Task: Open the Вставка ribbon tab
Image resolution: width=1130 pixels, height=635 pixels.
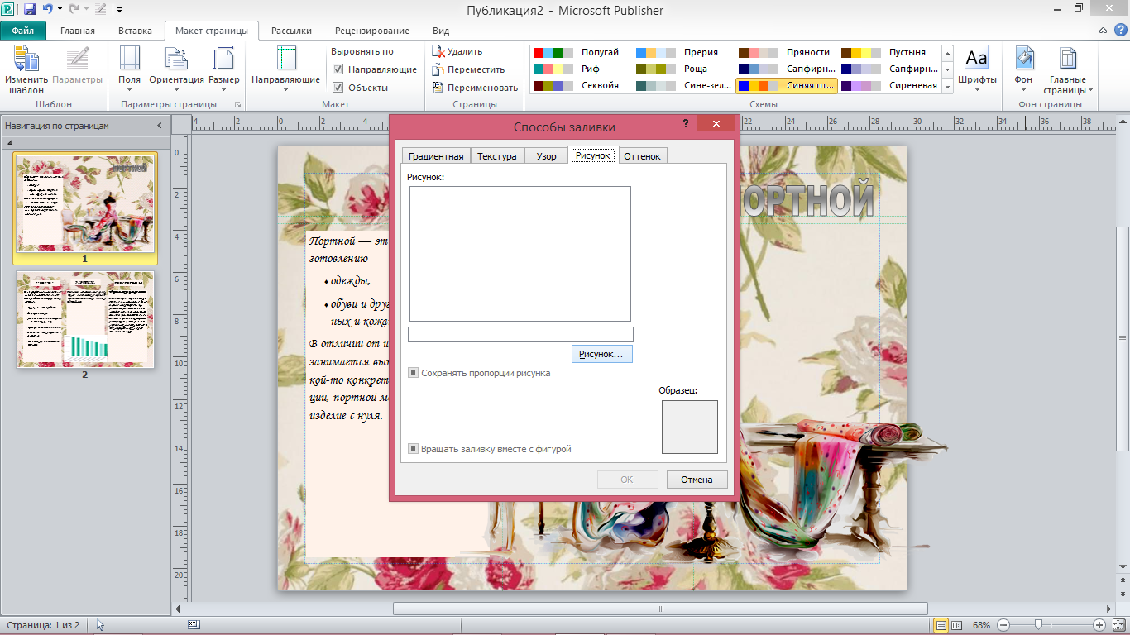Action: [135, 31]
